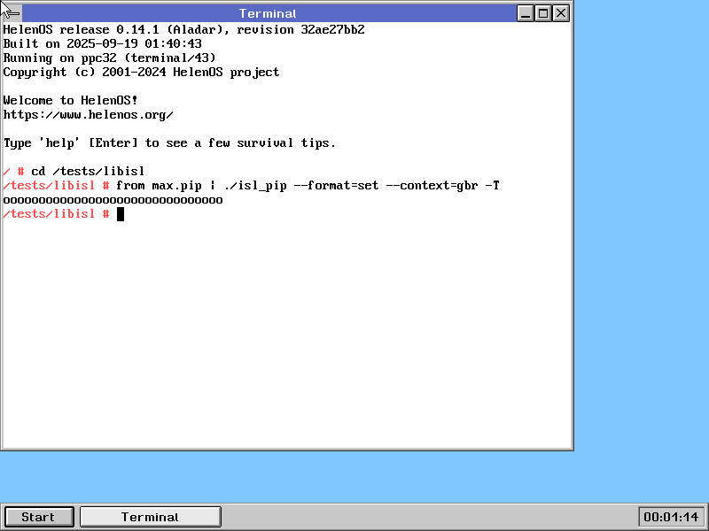Close the Terminal window
This screenshot has height=531, width=709.
pyautogui.click(x=562, y=13)
